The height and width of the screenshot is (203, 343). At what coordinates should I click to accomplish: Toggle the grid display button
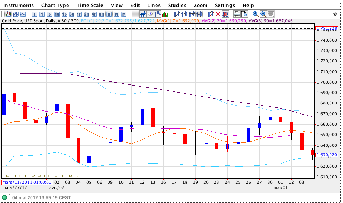(143, 14)
